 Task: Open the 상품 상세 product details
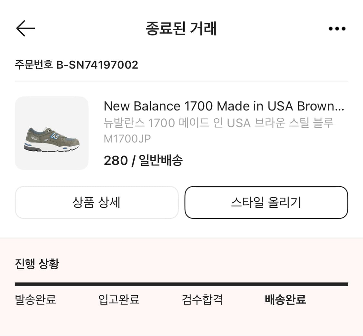coord(96,203)
